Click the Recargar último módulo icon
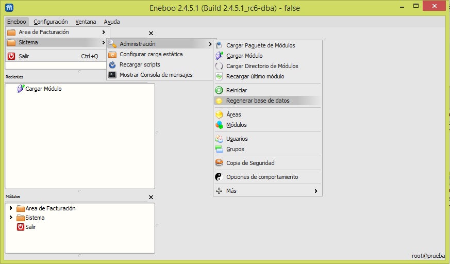The height and width of the screenshot is (264, 450). pos(219,76)
